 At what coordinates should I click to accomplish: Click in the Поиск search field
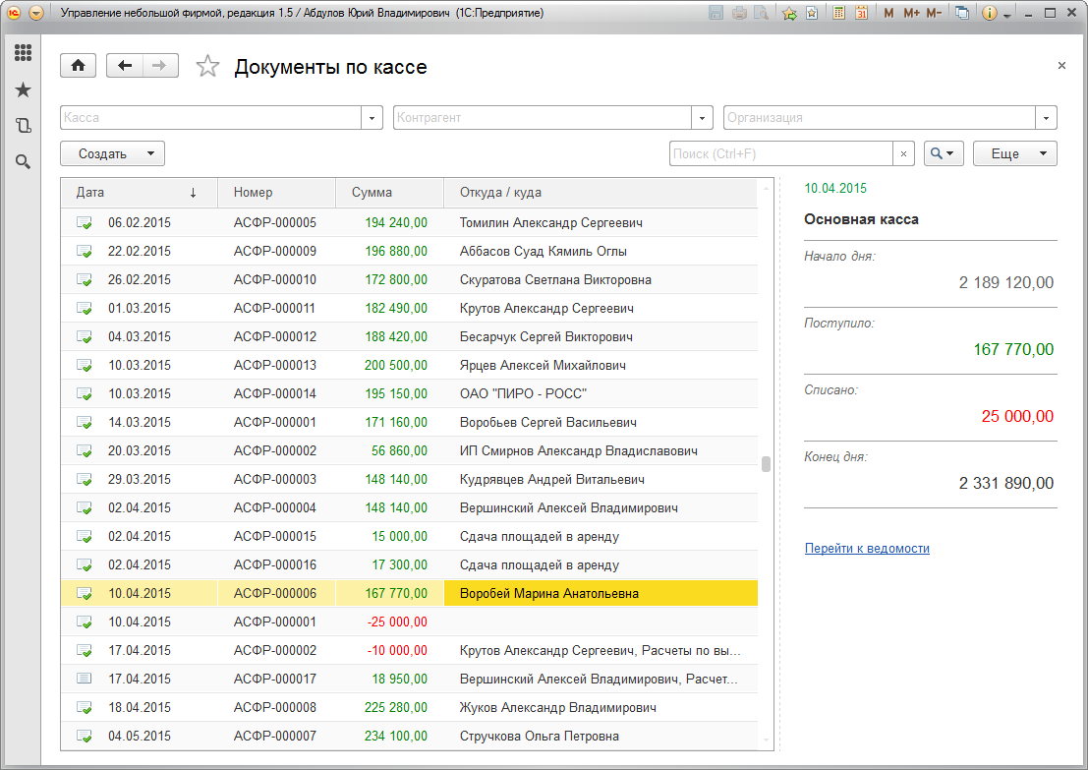780,153
